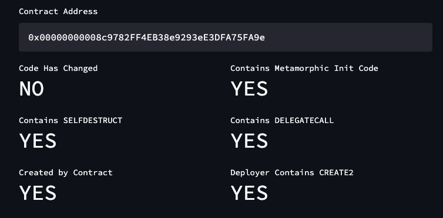443x218 pixels.
Task: Click the Contract Address label
Action: pos(58,11)
